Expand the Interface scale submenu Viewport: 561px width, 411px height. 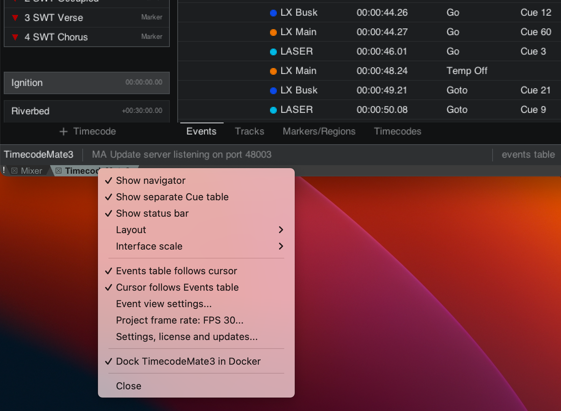(196, 246)
